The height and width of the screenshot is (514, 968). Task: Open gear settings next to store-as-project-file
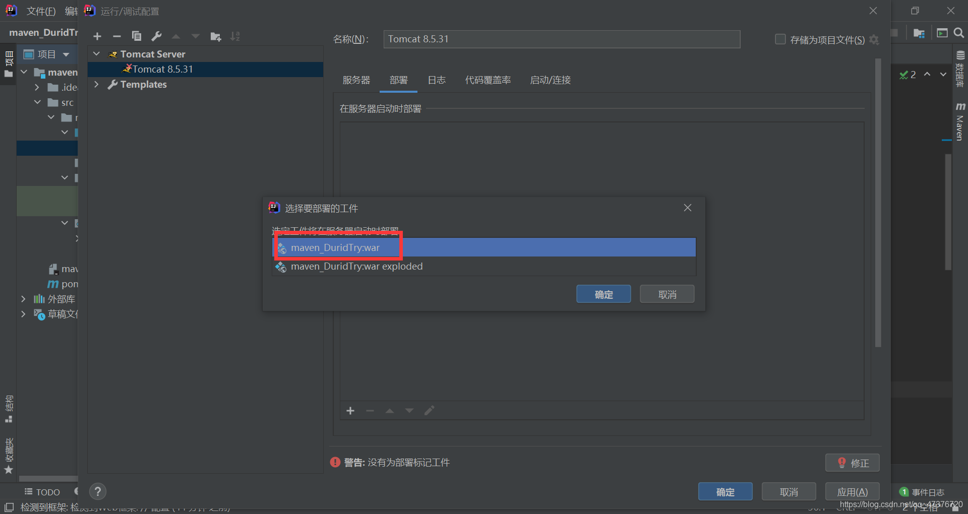click(874, 40)
